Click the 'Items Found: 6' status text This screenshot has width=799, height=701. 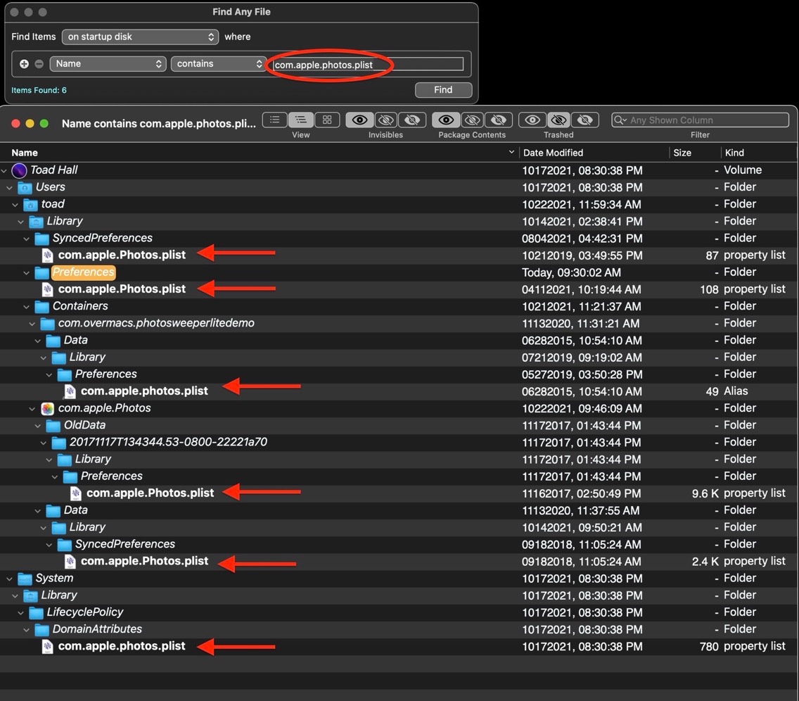(x=39, y=90)
